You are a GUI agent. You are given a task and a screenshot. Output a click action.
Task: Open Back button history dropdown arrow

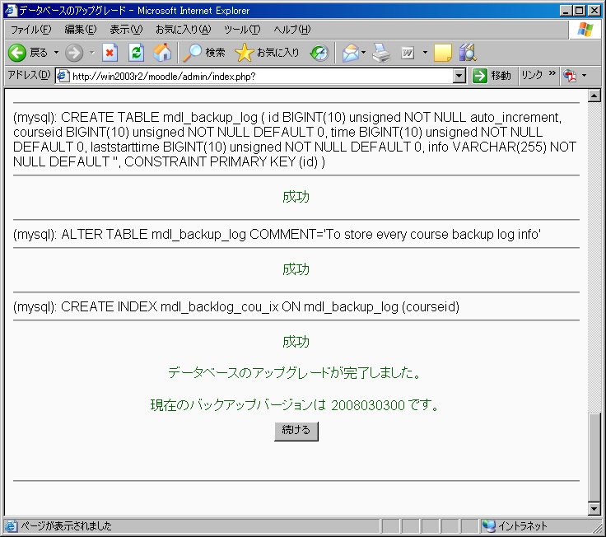56,52
